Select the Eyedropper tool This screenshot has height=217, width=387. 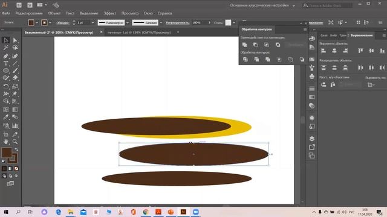tap(6, 117)
